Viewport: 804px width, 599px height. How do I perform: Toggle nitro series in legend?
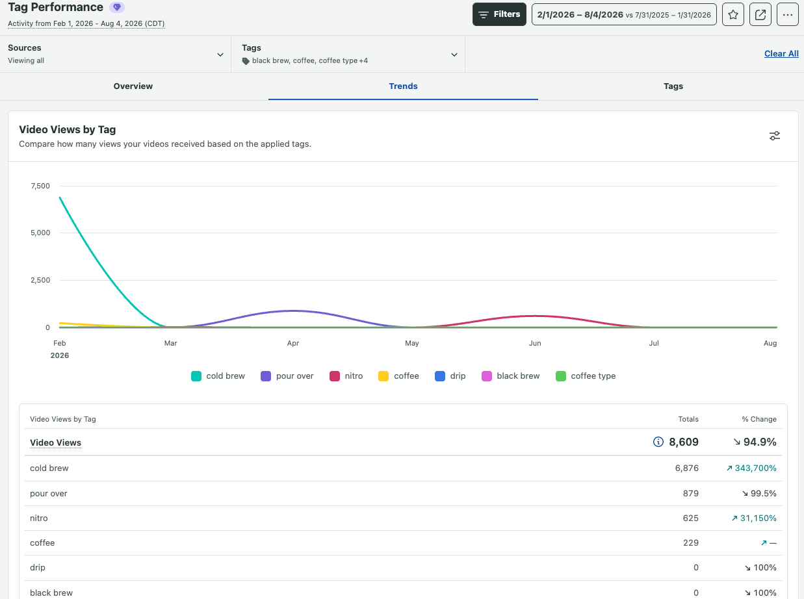point(346,376)
